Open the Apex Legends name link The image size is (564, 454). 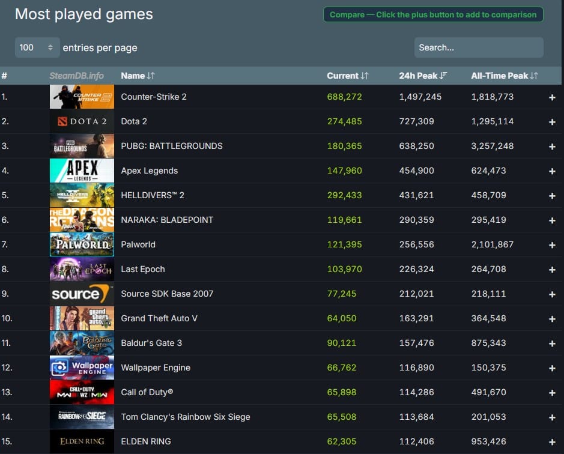tap(150, 171)
